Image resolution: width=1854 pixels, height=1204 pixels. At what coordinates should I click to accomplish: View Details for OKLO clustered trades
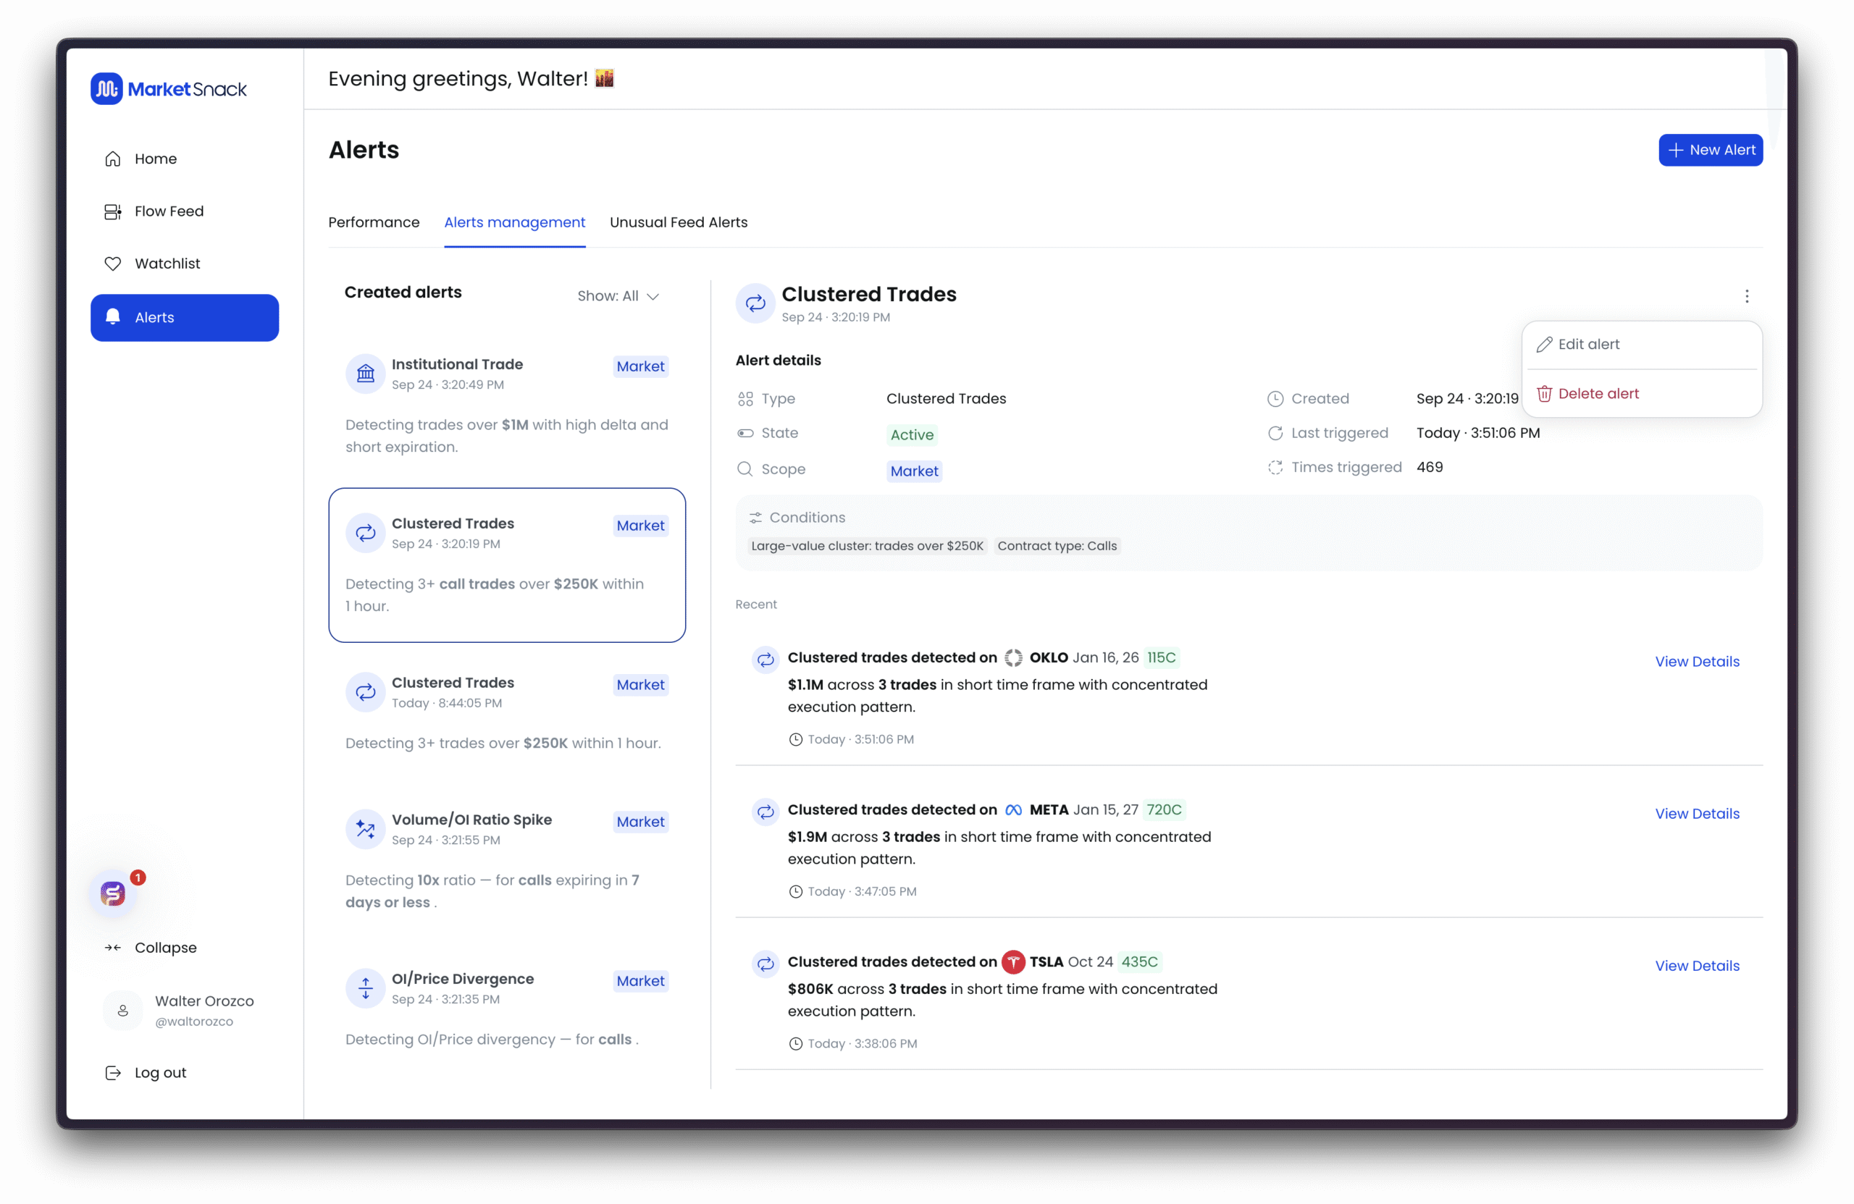pos(1697,661)
